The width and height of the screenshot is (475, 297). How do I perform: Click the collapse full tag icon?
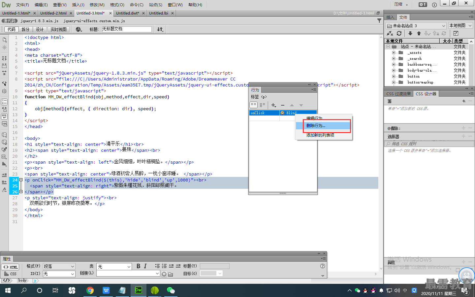[x=4, y=58]
